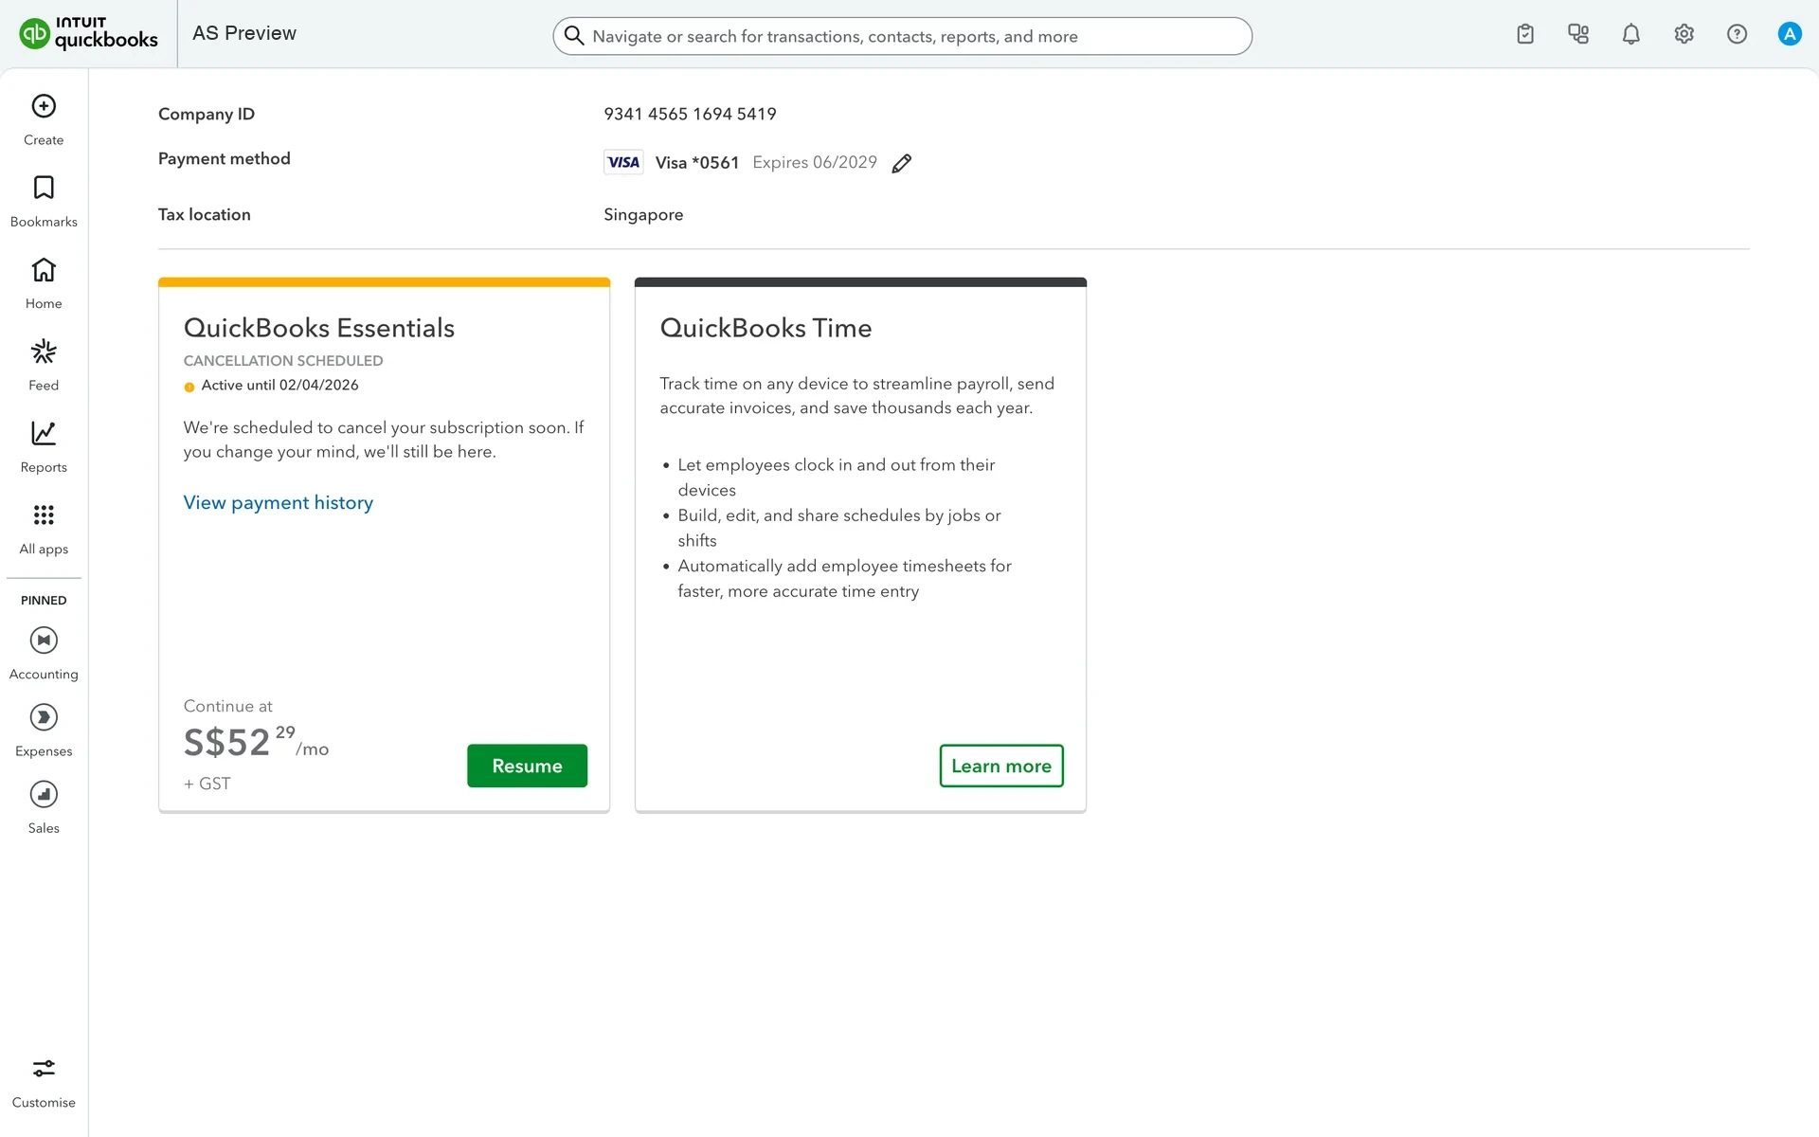
Task: Click the QuickBooks Essentials heading
Action: 319,328
